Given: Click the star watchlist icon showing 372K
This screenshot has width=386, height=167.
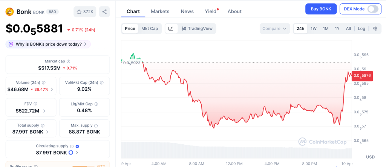Looking at the screenshot, I should (85, 12).
